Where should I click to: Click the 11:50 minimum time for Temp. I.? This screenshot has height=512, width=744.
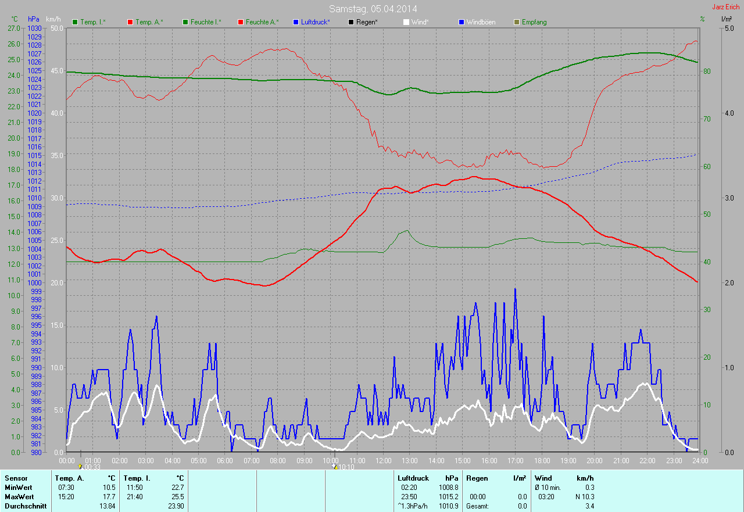pos(135,488)
